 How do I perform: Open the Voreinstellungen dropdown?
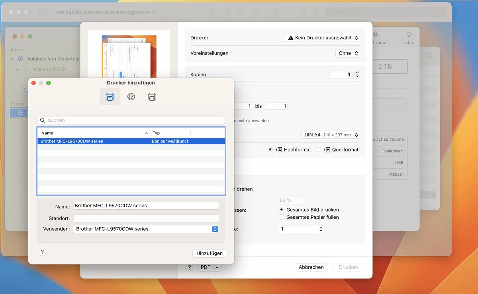[348, 53]
